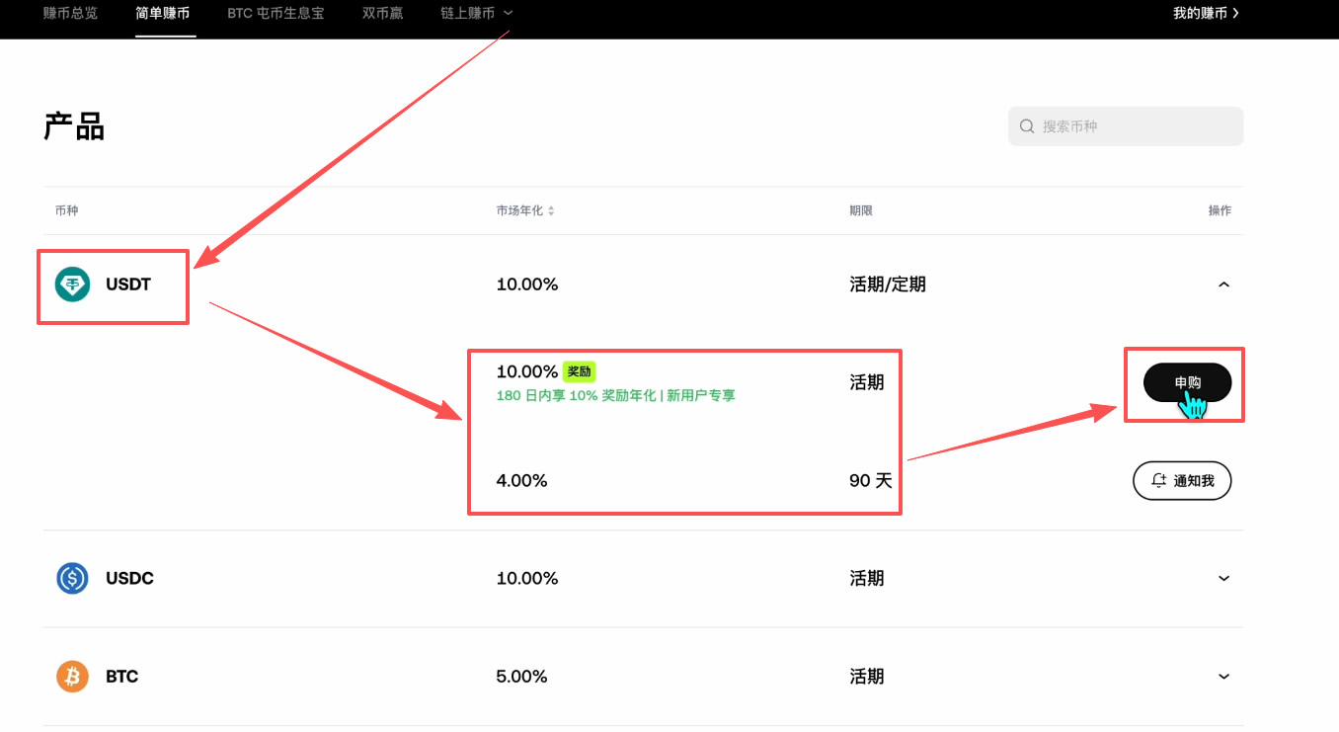
Task: Open the BTC 屯币生息宝 tab
Action: click(275, 13)
